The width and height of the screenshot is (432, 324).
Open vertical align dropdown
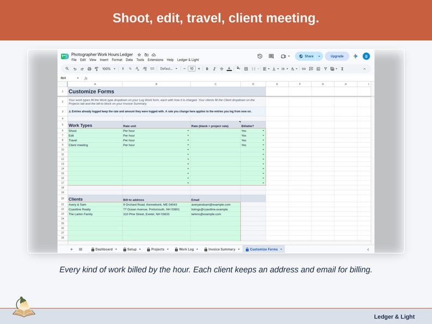[275, 69]
